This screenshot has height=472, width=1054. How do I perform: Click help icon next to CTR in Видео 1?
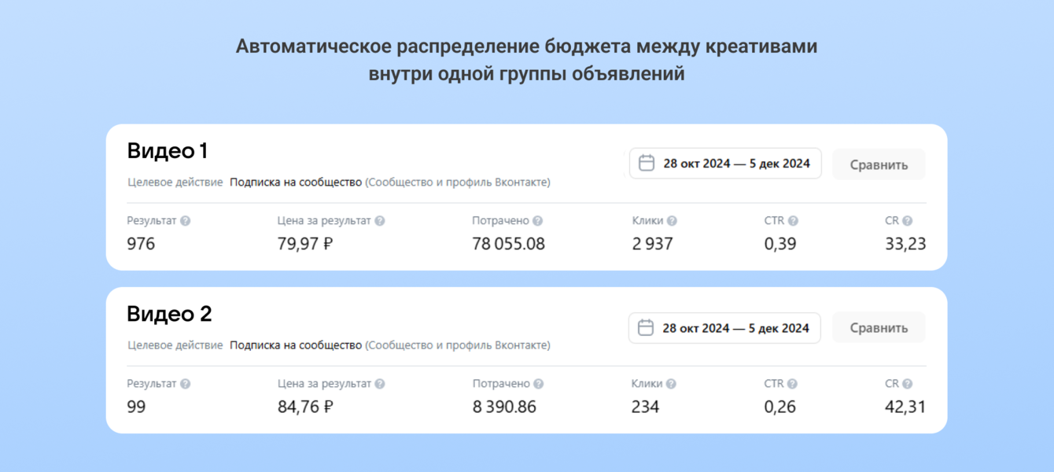(x=793, y=221)
